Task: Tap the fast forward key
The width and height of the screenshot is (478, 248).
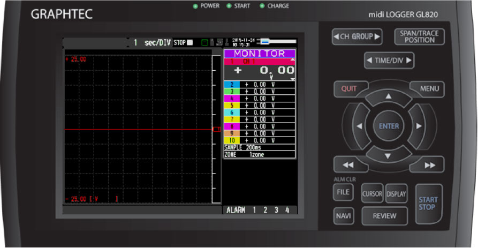Action: (x=429, y=165)
